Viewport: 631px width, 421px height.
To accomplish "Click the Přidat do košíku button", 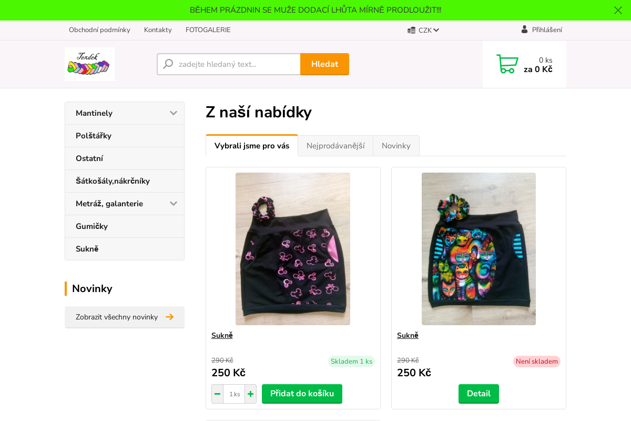I will 302,394.
